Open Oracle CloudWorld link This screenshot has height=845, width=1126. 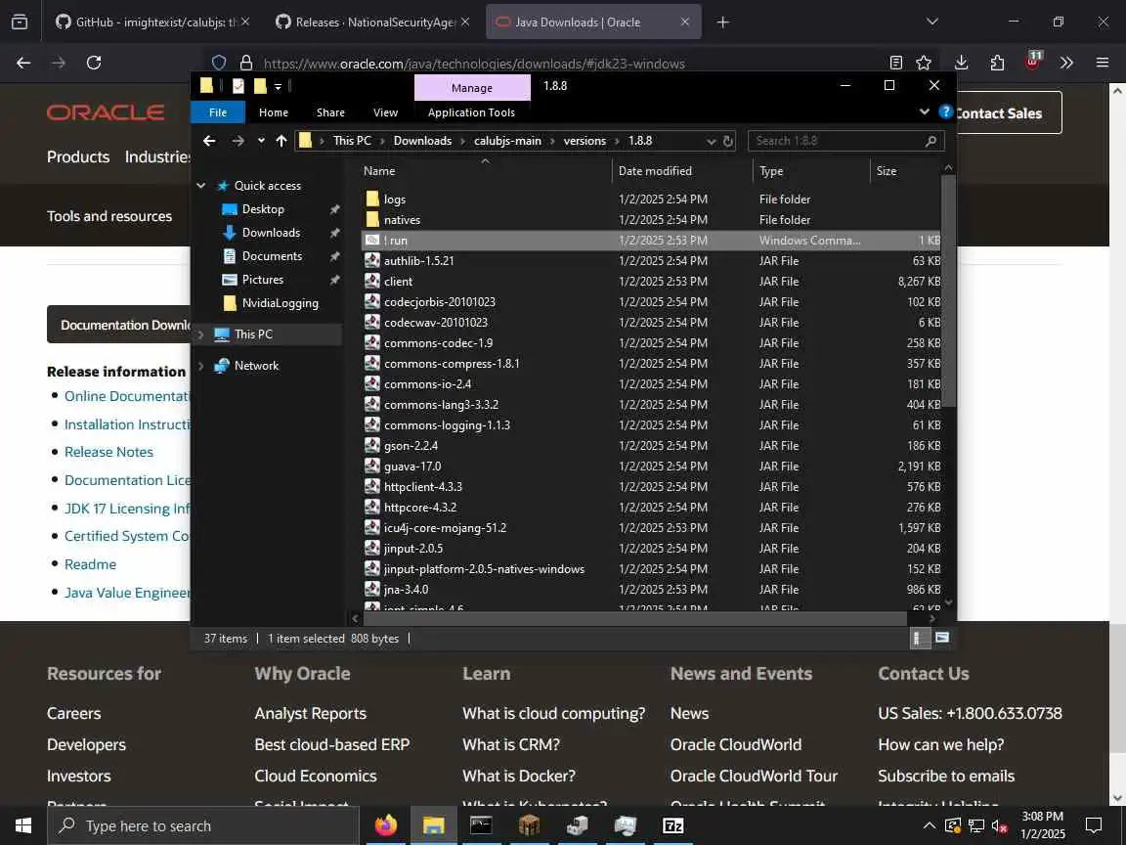click(736, 744)
